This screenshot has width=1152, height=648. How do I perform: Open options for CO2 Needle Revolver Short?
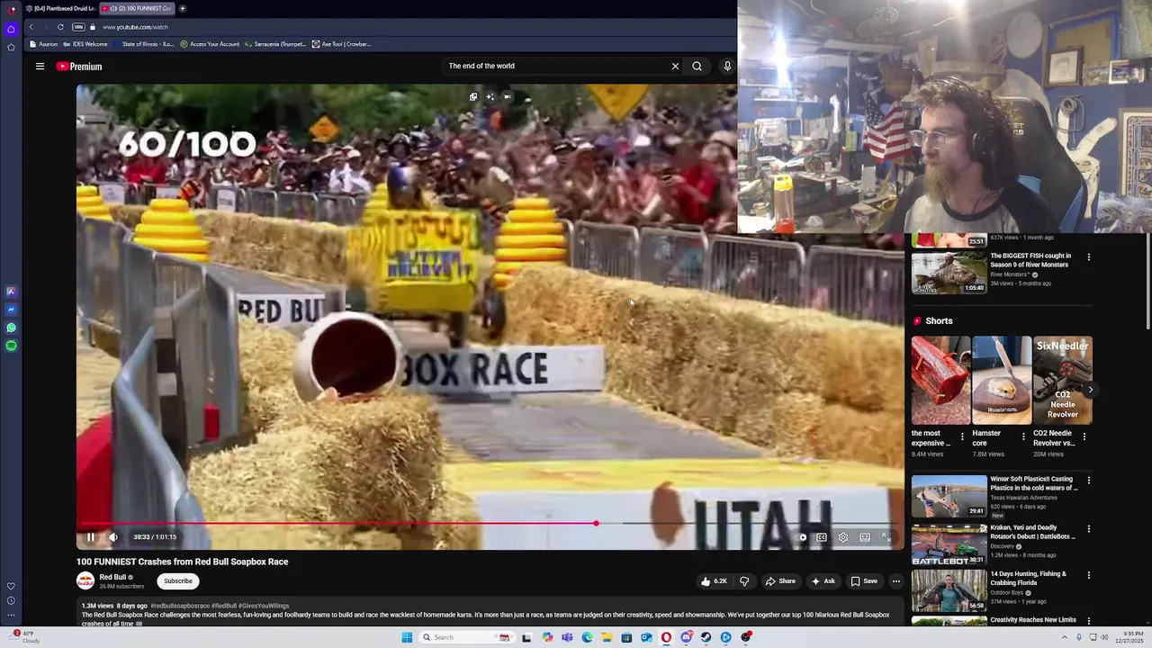tap(1084, 436)
